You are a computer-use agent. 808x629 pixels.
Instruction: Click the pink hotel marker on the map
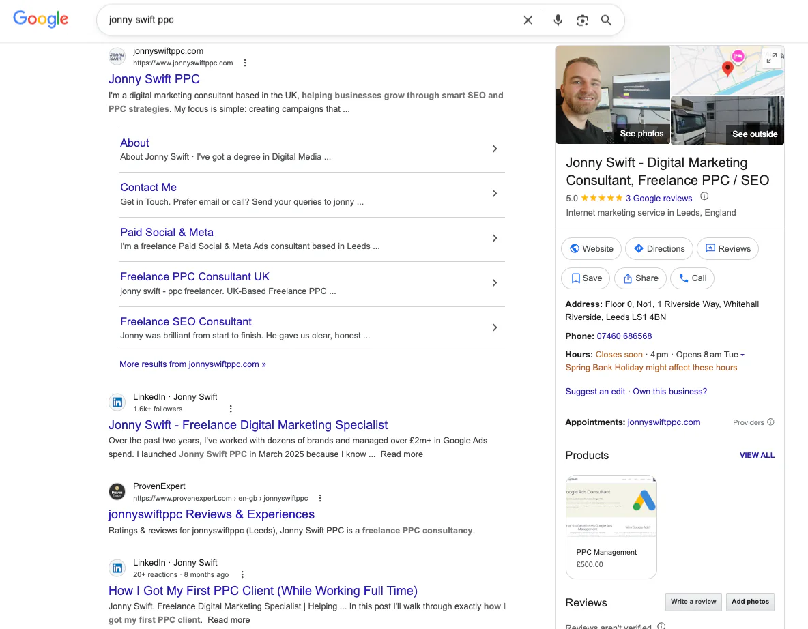[738, 56]
